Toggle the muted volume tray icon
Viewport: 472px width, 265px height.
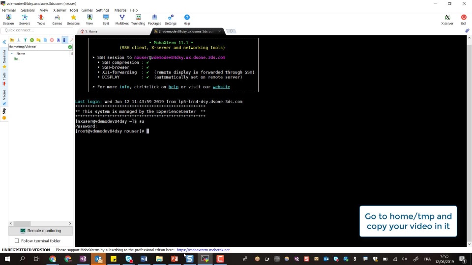pyautogui.click(x=405, y=259)
